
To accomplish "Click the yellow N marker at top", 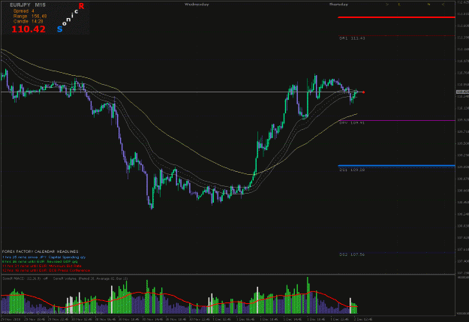I will click(428, 5).
